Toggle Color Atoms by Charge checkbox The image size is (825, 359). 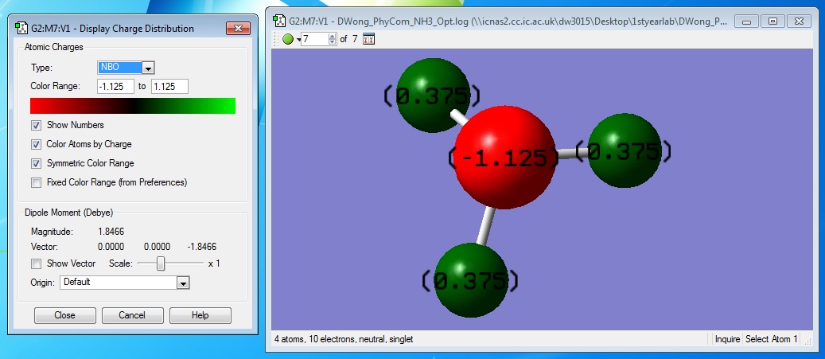tap(37, 144)
